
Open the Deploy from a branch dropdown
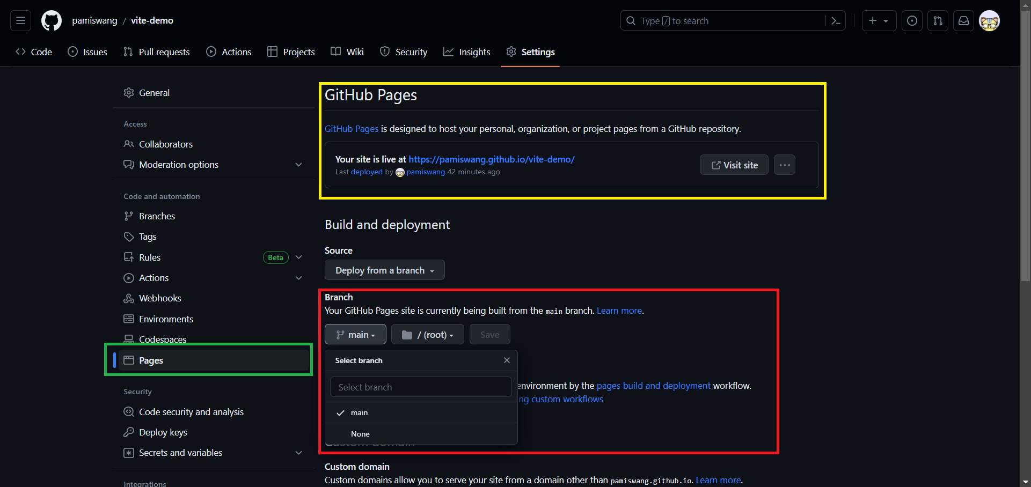point(385,270)
